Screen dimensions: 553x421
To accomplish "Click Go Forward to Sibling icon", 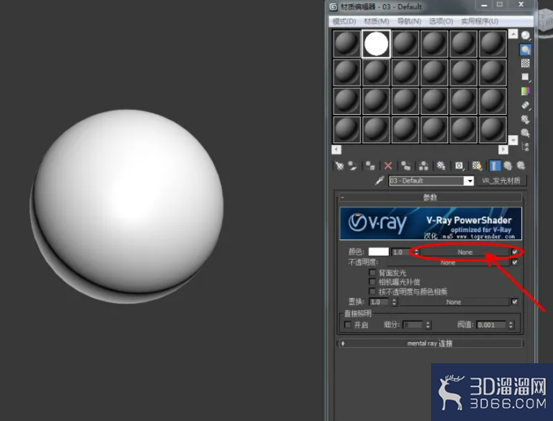I will (x=521, y=165).
